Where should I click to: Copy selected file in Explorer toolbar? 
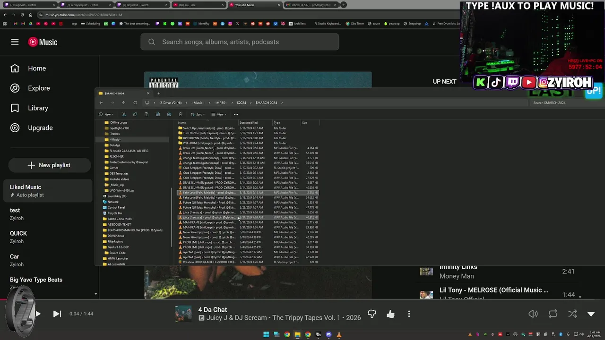point(135,114)
